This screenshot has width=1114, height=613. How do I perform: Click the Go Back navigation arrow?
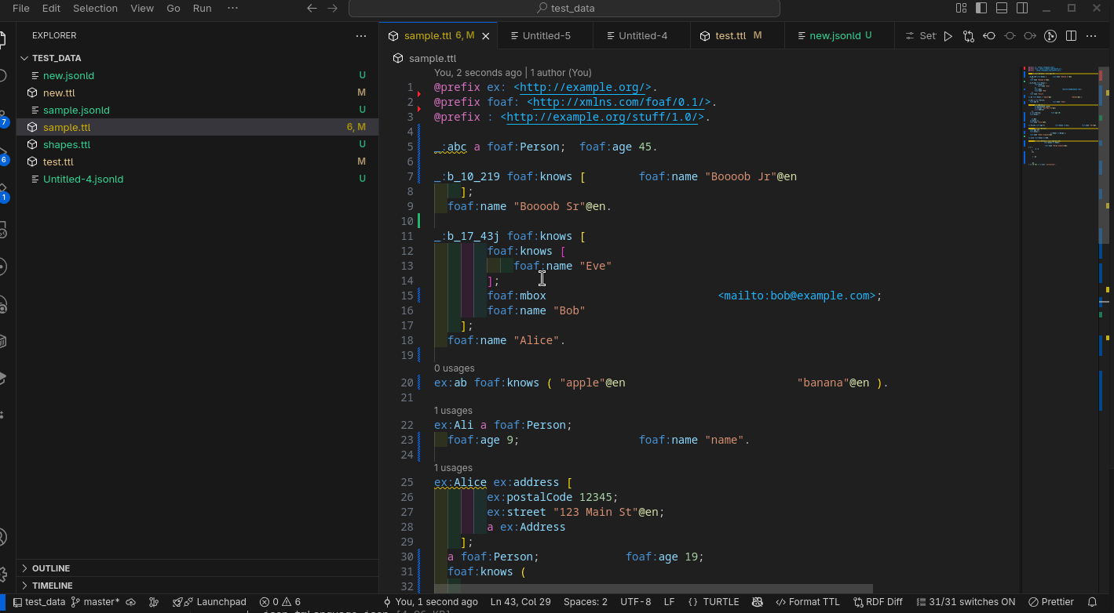[x=312, y=9]
